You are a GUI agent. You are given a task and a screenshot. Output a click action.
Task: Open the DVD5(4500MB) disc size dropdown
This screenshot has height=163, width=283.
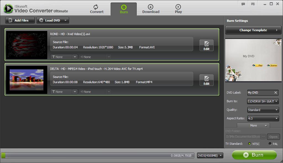[x=210, y=155]
